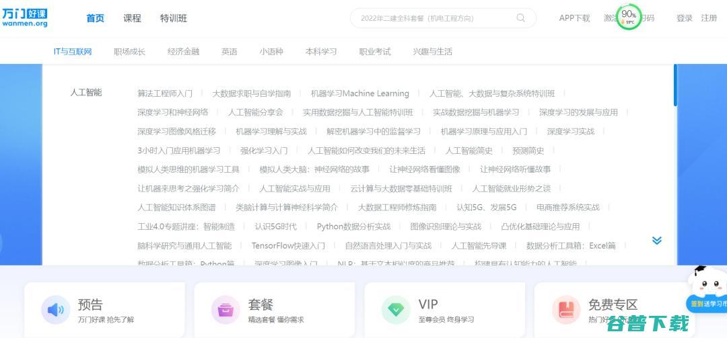Open 深度学习和神经网络 course
The height and width of the screenshot is (338, 727).
pos(172,112)
